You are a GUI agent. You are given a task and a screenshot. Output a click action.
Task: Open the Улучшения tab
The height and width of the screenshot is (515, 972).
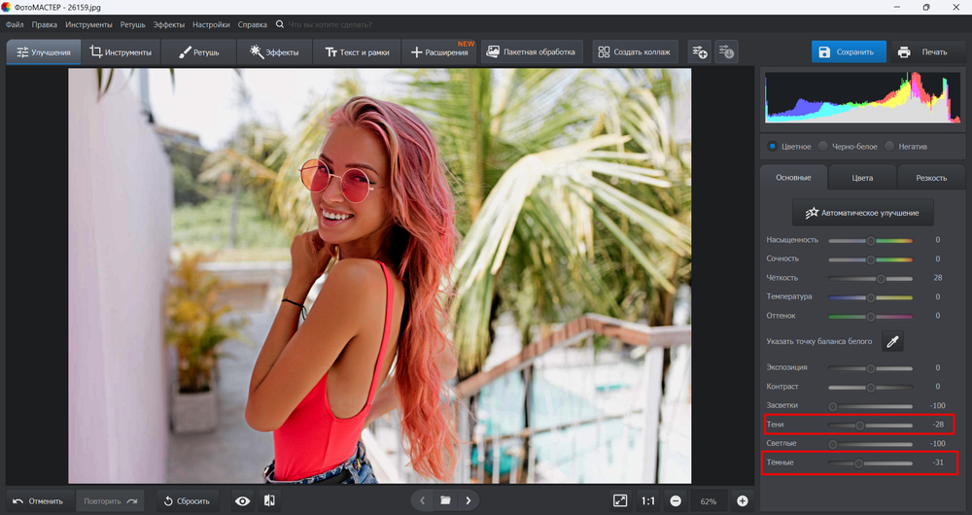(x=44, y=52)
